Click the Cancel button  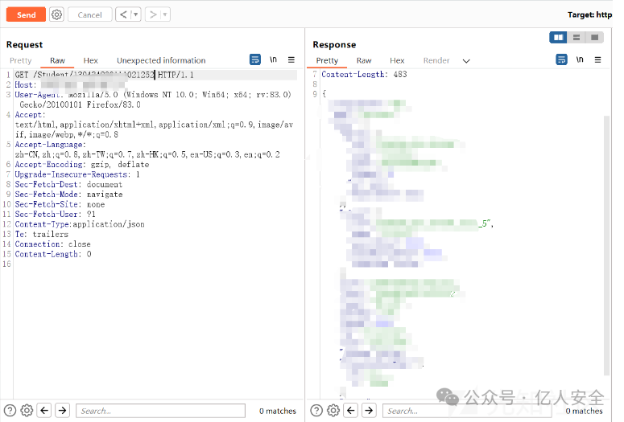[x=89, y=14]
